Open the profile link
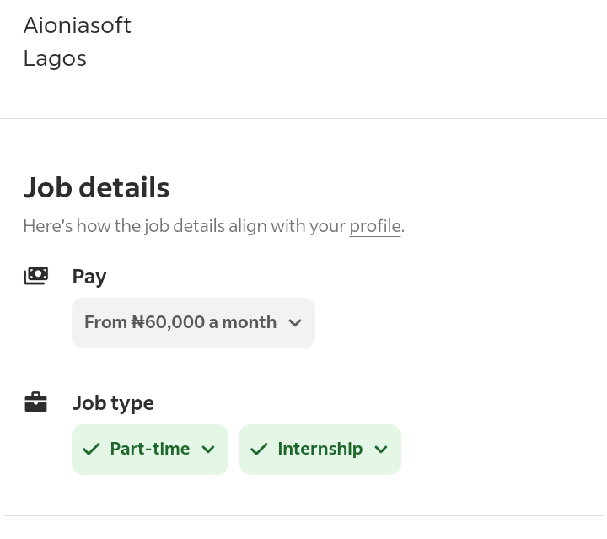The width and height of the screenshot is (607, 539). (x=375, y=226)
